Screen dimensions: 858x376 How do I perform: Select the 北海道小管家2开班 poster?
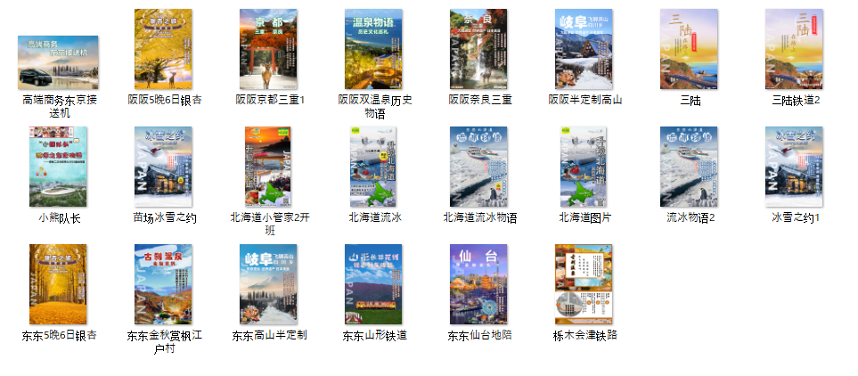pos(268,167)
